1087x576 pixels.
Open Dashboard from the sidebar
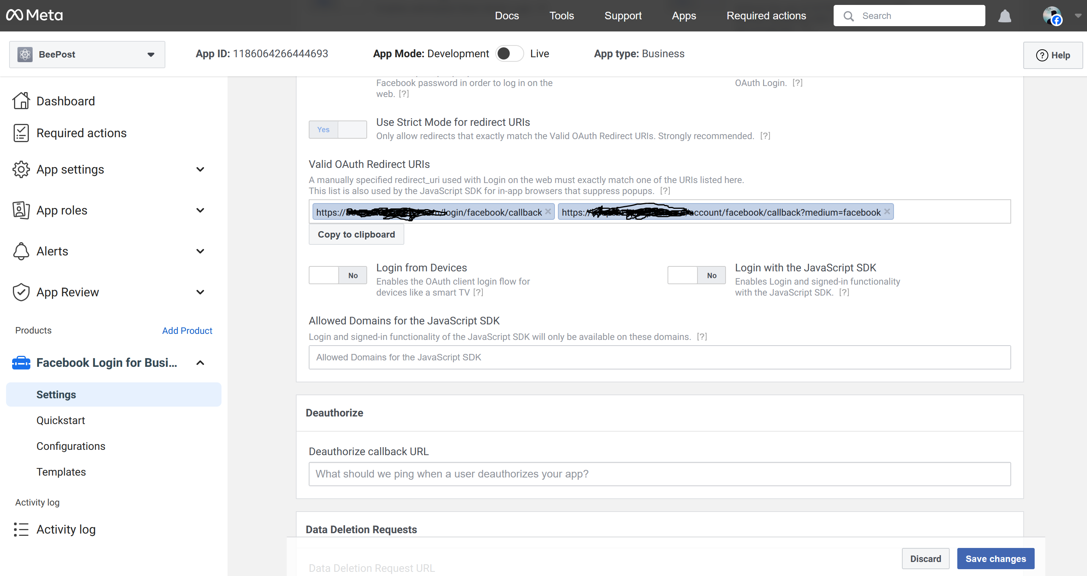click(x=65, y=101)
